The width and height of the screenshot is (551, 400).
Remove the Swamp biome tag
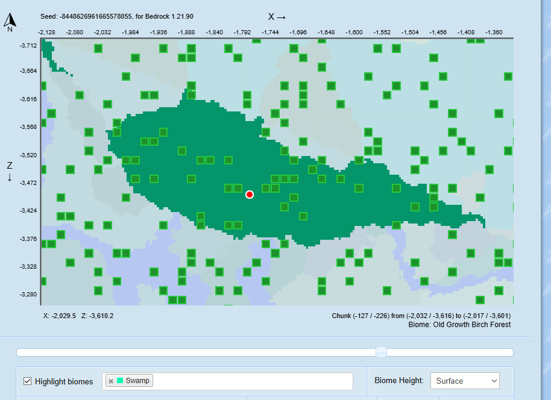(x=111, y=381)
